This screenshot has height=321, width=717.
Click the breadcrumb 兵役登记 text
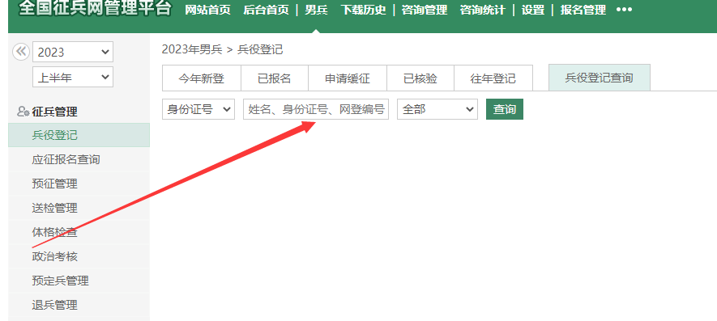(x=260, y=49)
